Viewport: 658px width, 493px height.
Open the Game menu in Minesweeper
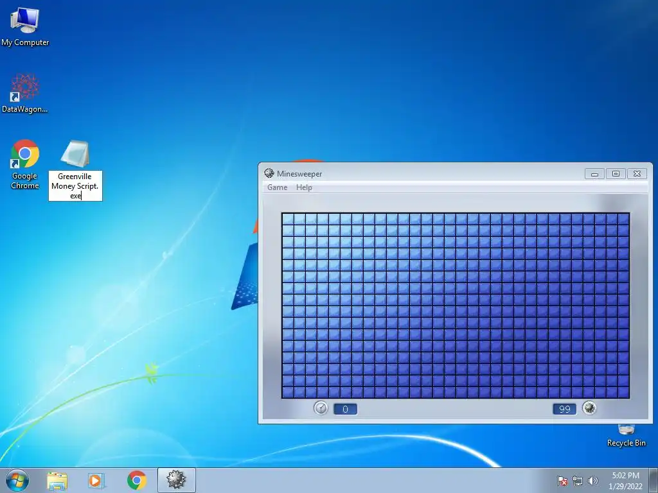(278, 187)
